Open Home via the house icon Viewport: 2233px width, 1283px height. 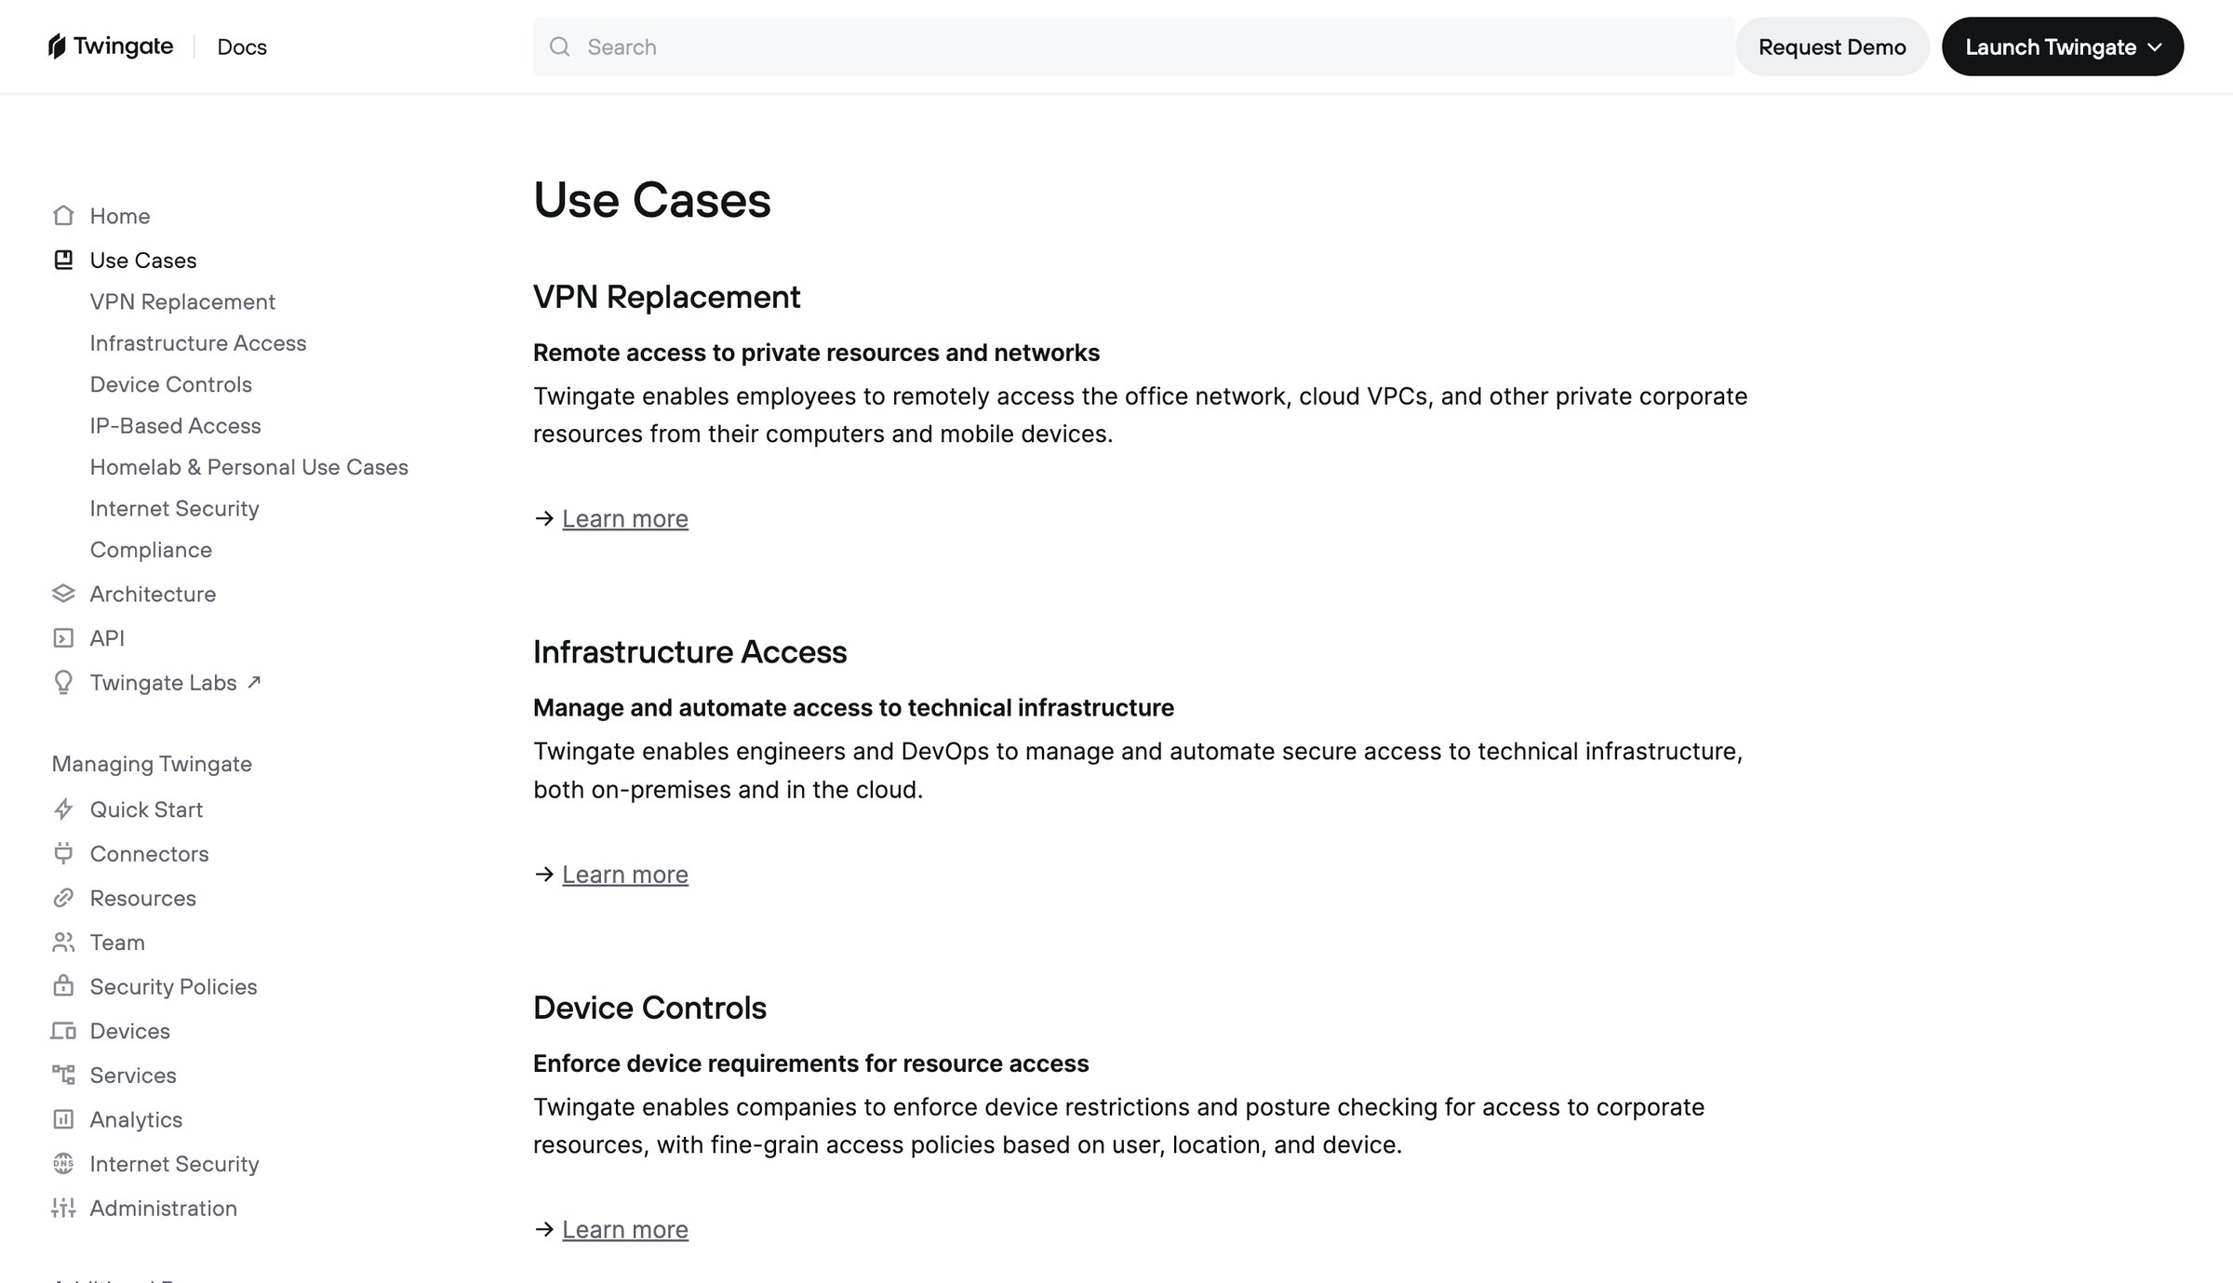pyautogui.click(x=63, y=216)
